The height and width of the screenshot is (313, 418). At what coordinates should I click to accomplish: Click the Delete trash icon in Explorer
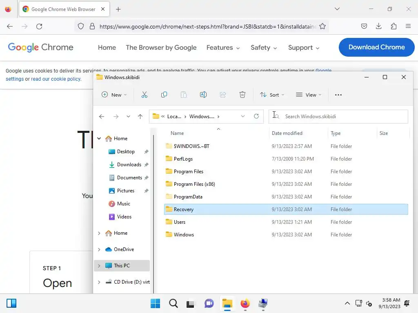[242, 95]
